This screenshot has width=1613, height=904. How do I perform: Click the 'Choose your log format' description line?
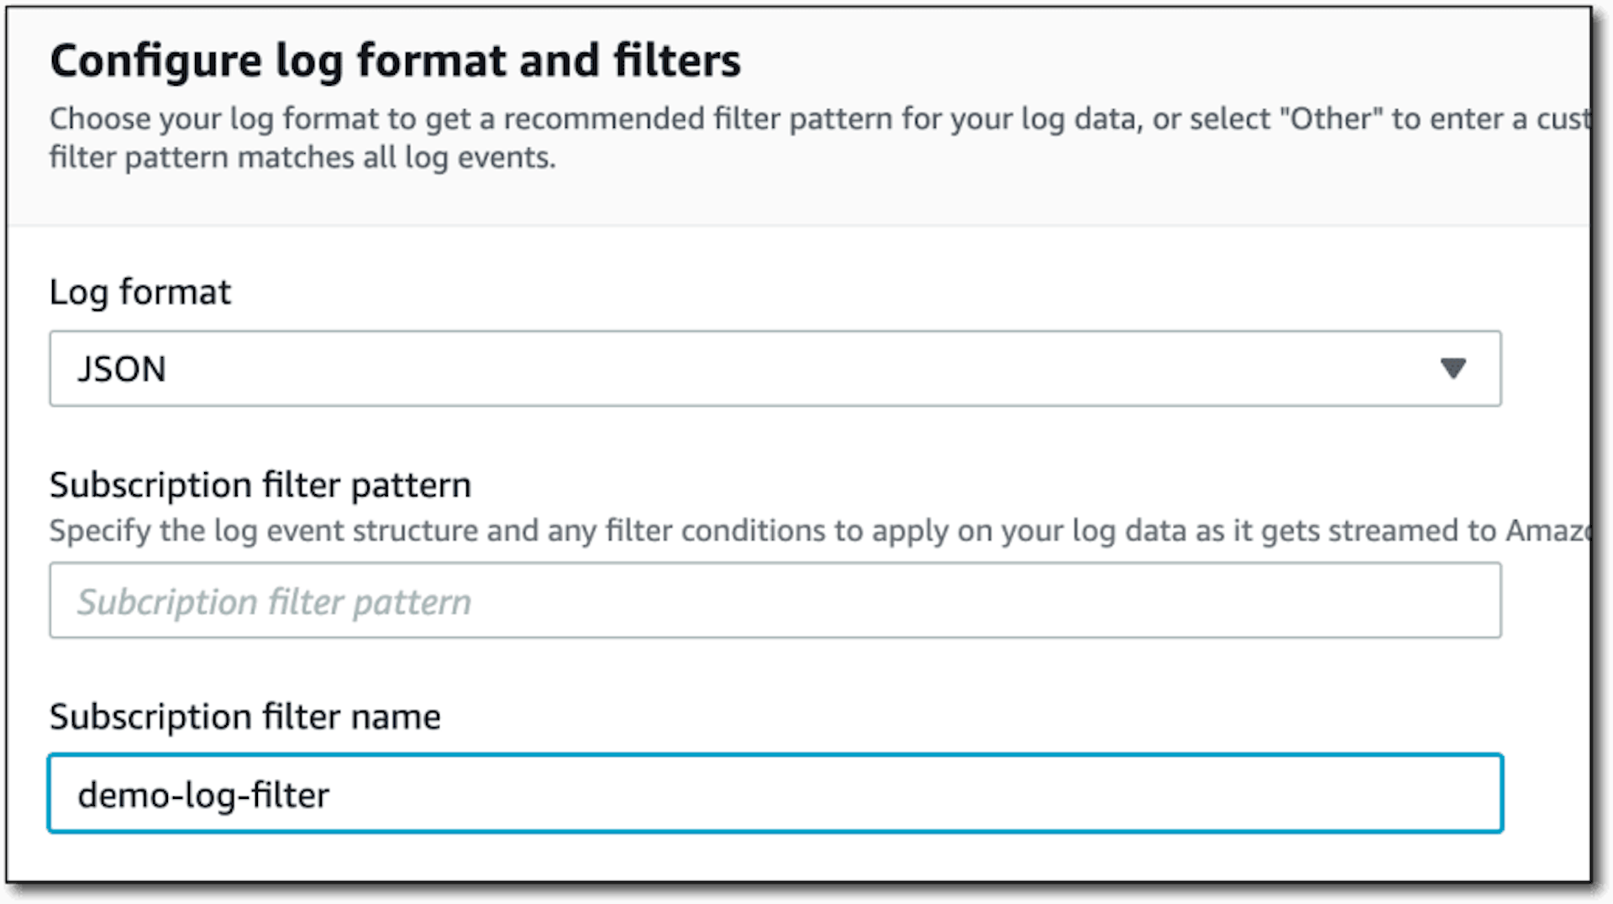pos(819,119)
